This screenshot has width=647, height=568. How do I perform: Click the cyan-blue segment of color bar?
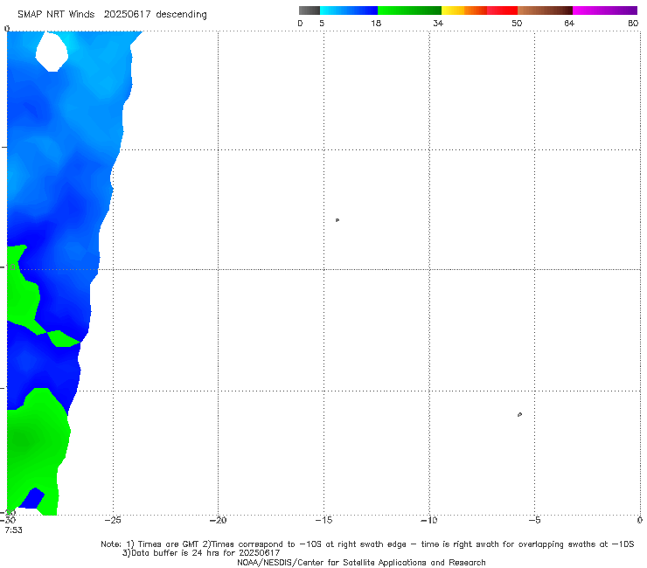pos(349,10)
